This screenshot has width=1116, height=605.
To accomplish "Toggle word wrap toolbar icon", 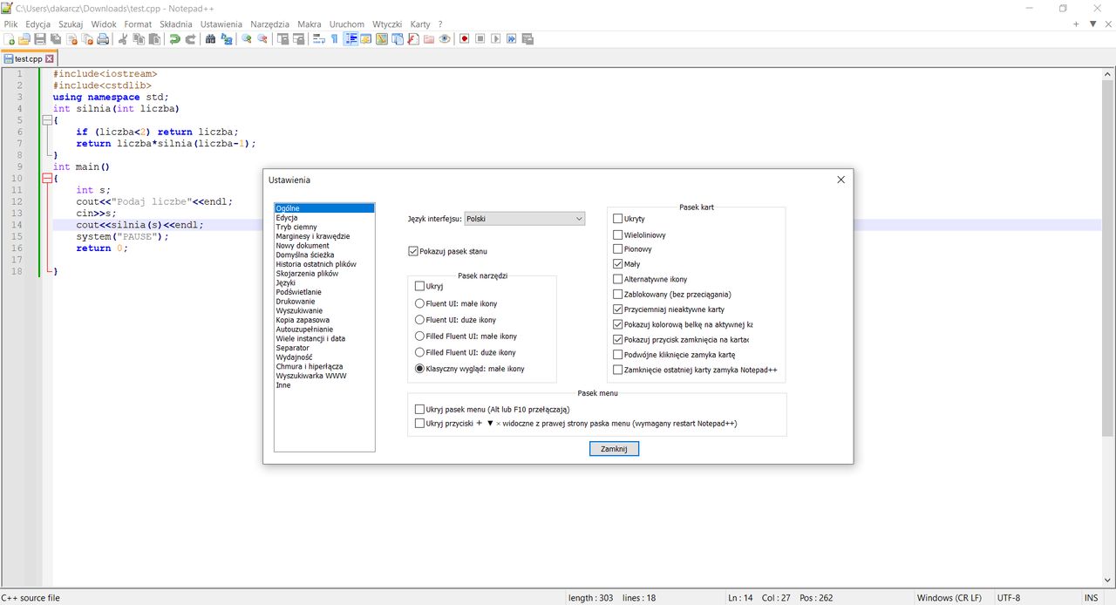I will tap(318, 38).
